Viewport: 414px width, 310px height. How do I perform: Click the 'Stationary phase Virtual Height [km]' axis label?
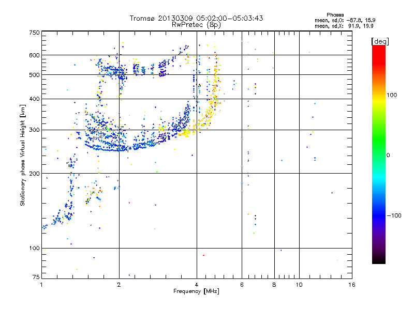23,155
